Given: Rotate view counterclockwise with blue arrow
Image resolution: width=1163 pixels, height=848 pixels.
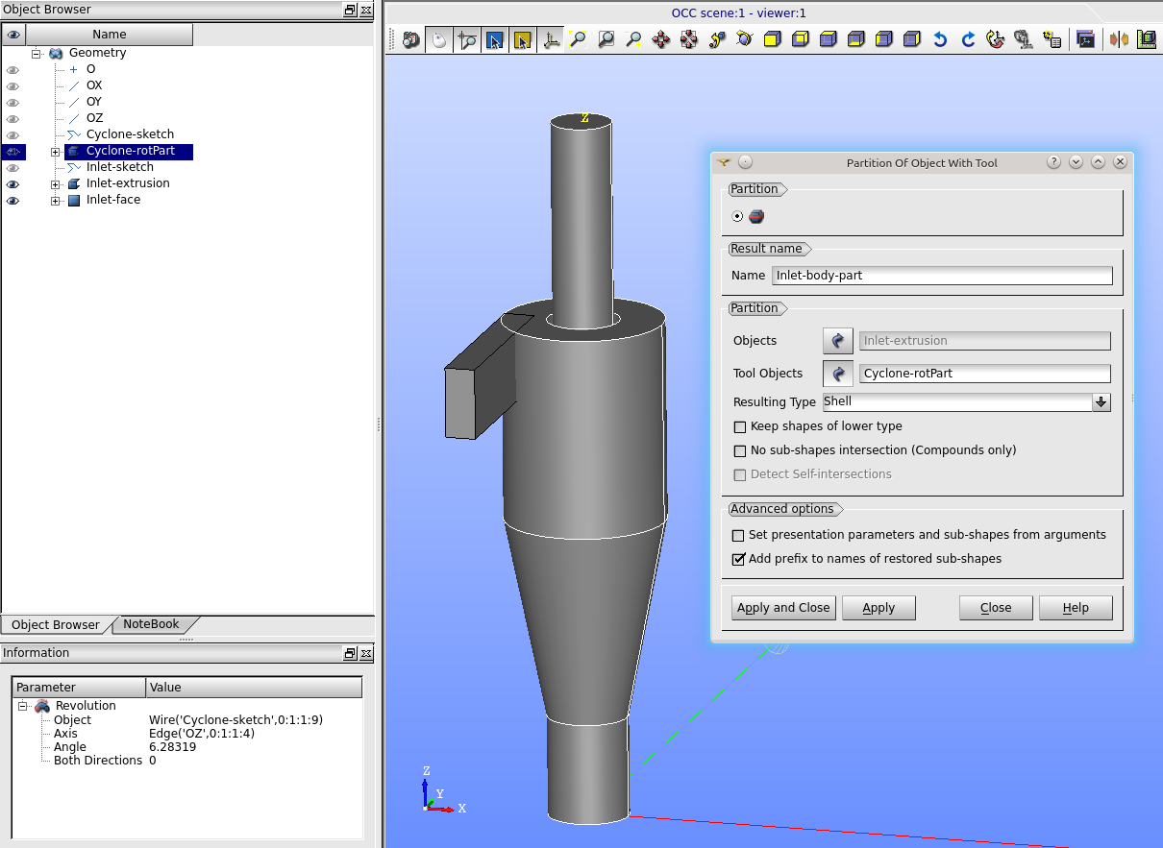Looking at the screenshot, I should click(940, 40).
